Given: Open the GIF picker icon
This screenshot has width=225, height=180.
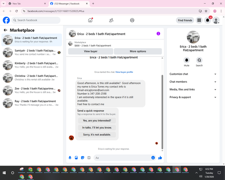Looking at the screenshot, I should click(x=89, y=157).
